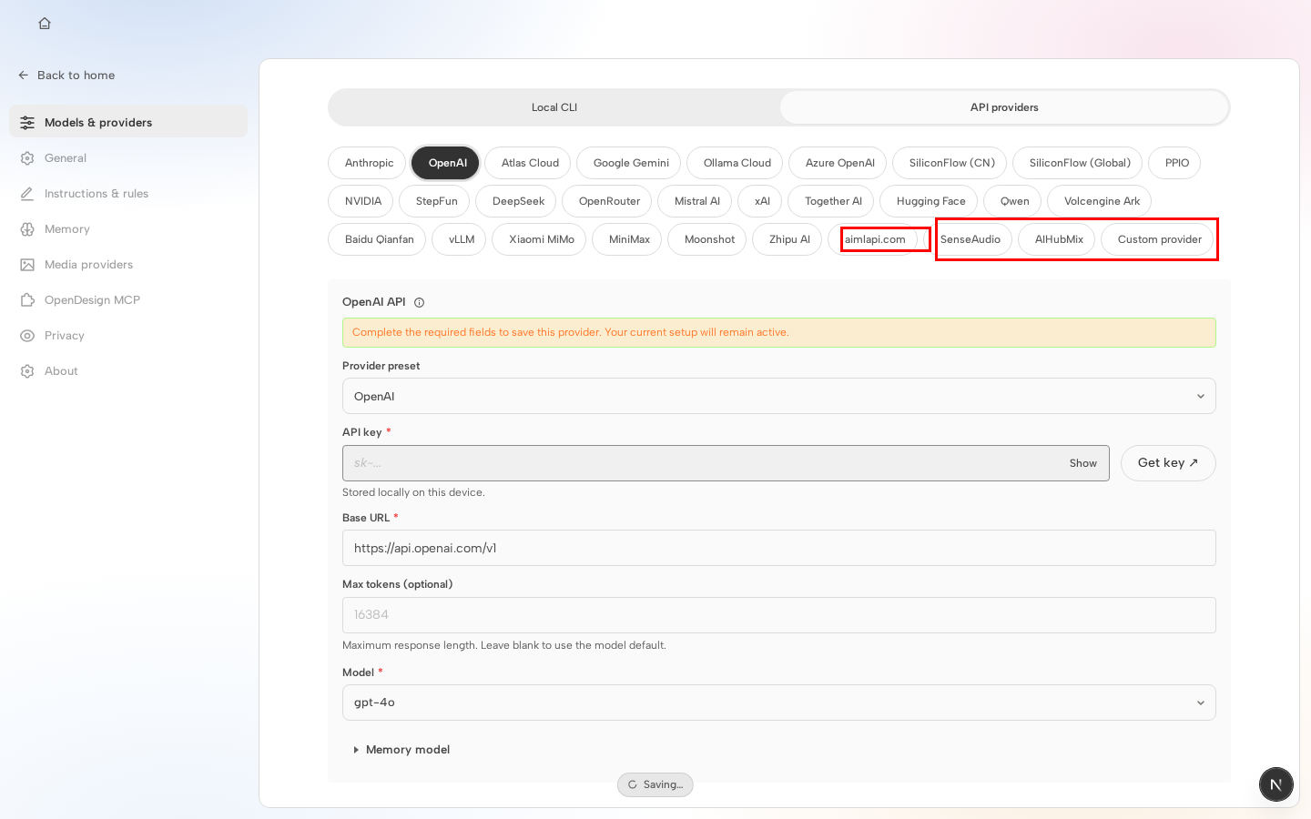This screenshot has width=1311, height=819.
Task: Click the 'Complete the required fields' warning banner
Action: click(779, 332)
